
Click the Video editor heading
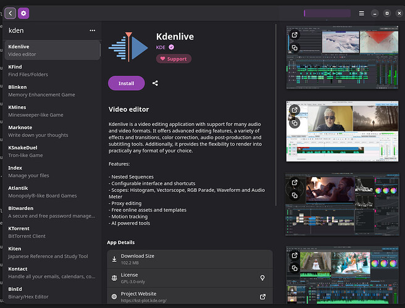[x=128, y=109]
